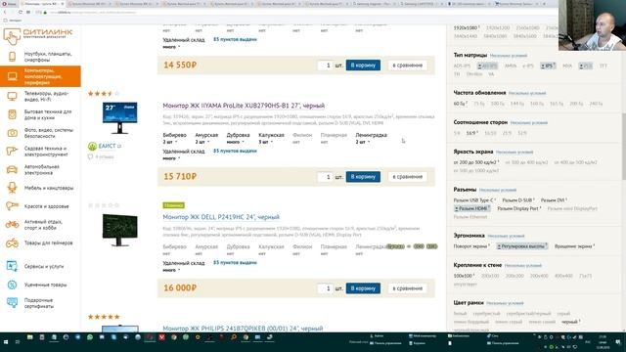The height and width of the screenshot is (352, 626).
Task: Toggle the 100x100 wall mount filter
Action: (464, 276)
